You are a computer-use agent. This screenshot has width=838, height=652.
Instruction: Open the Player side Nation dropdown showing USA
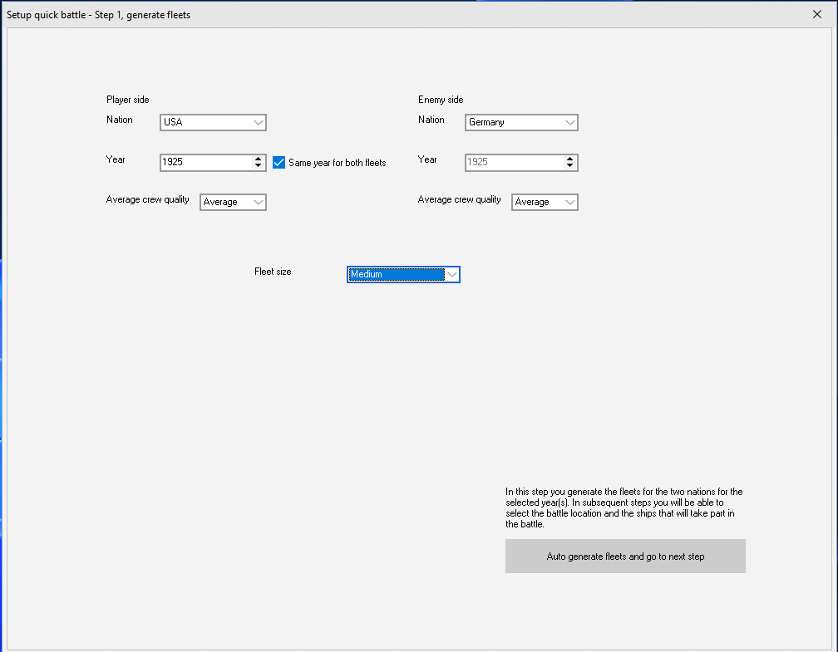213,122
